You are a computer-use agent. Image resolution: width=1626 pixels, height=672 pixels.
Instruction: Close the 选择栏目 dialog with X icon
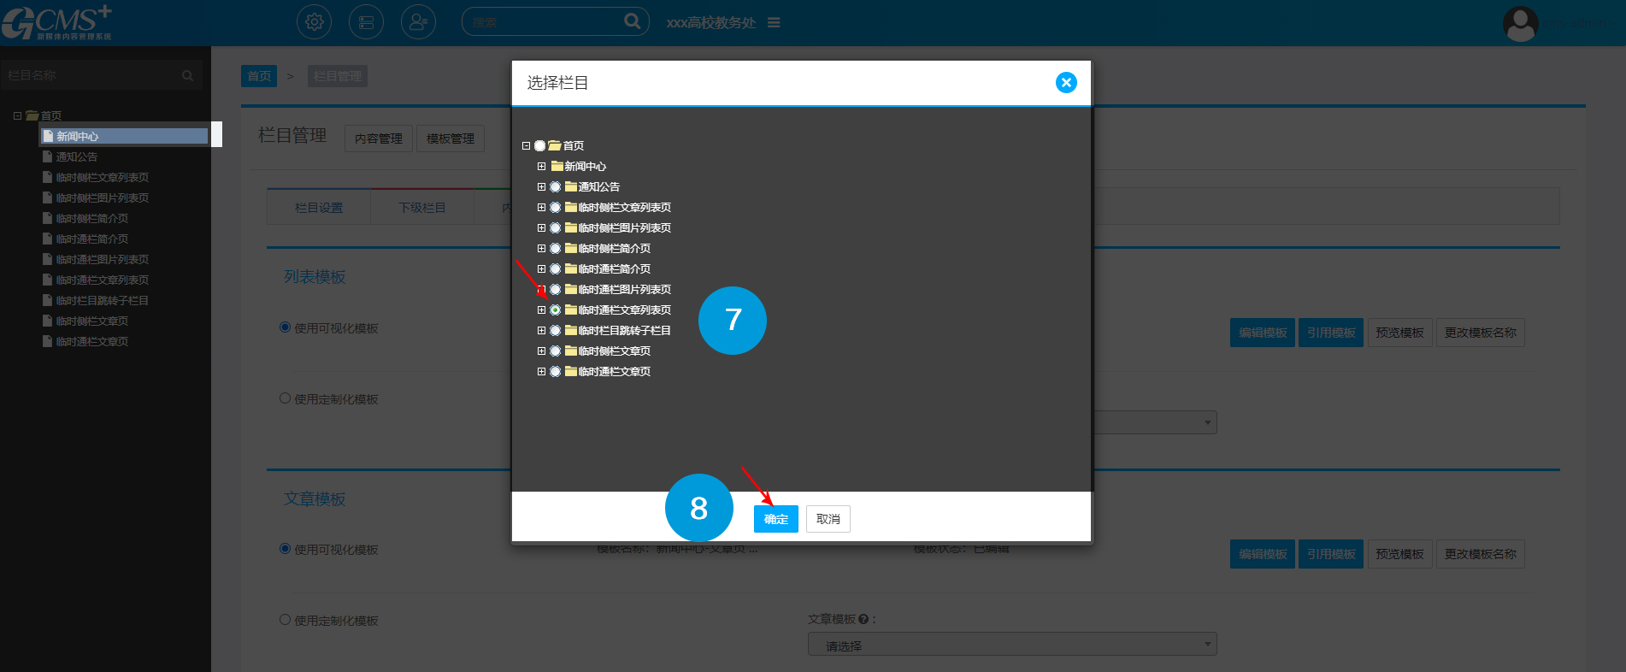coord(1065,83)
